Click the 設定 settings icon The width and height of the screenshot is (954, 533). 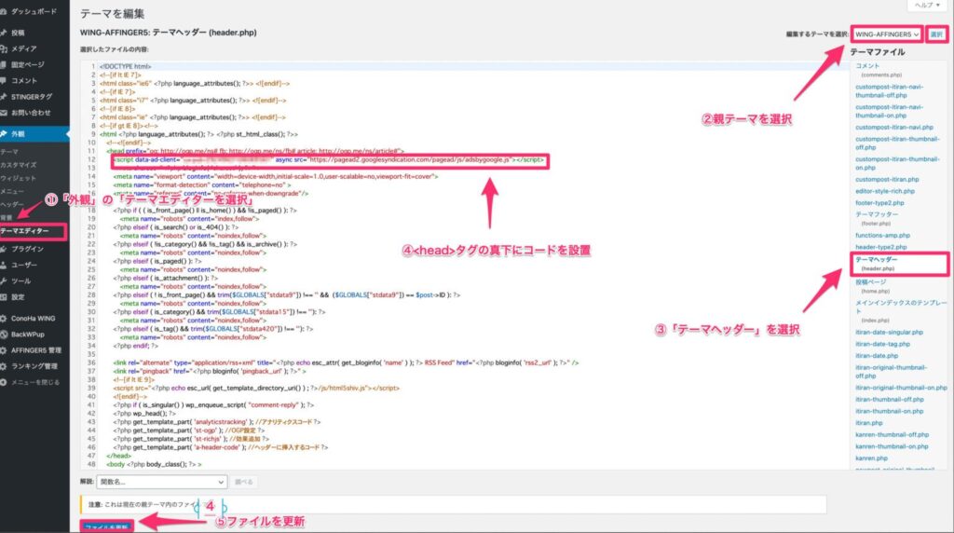point(3,297)
